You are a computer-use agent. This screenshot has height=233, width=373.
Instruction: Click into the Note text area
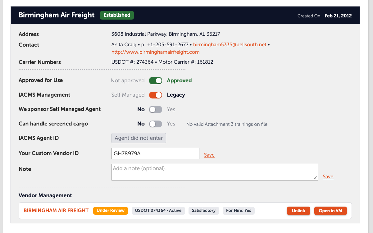click(215, 172)
